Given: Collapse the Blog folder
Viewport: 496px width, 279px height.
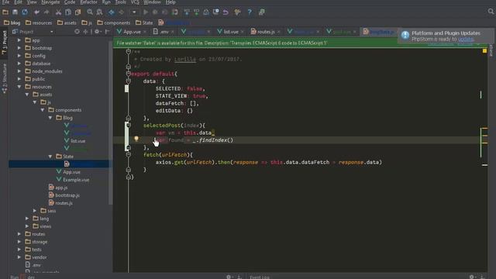Looking at the screenshot, I should tap(50, 118).
